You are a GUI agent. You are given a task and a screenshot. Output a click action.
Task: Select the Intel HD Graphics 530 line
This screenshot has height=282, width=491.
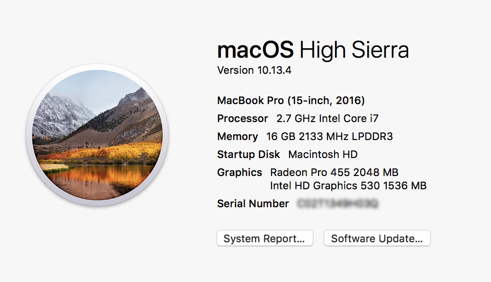pos(348,185)
